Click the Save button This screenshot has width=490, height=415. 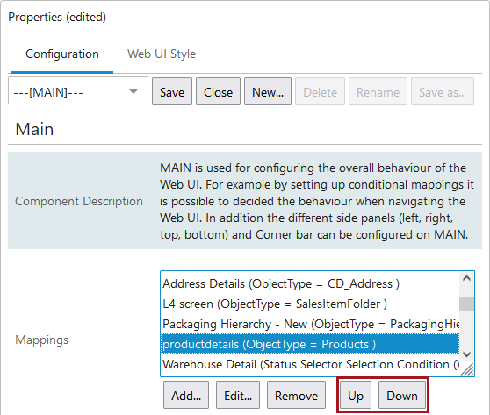(x=172, y=91)
